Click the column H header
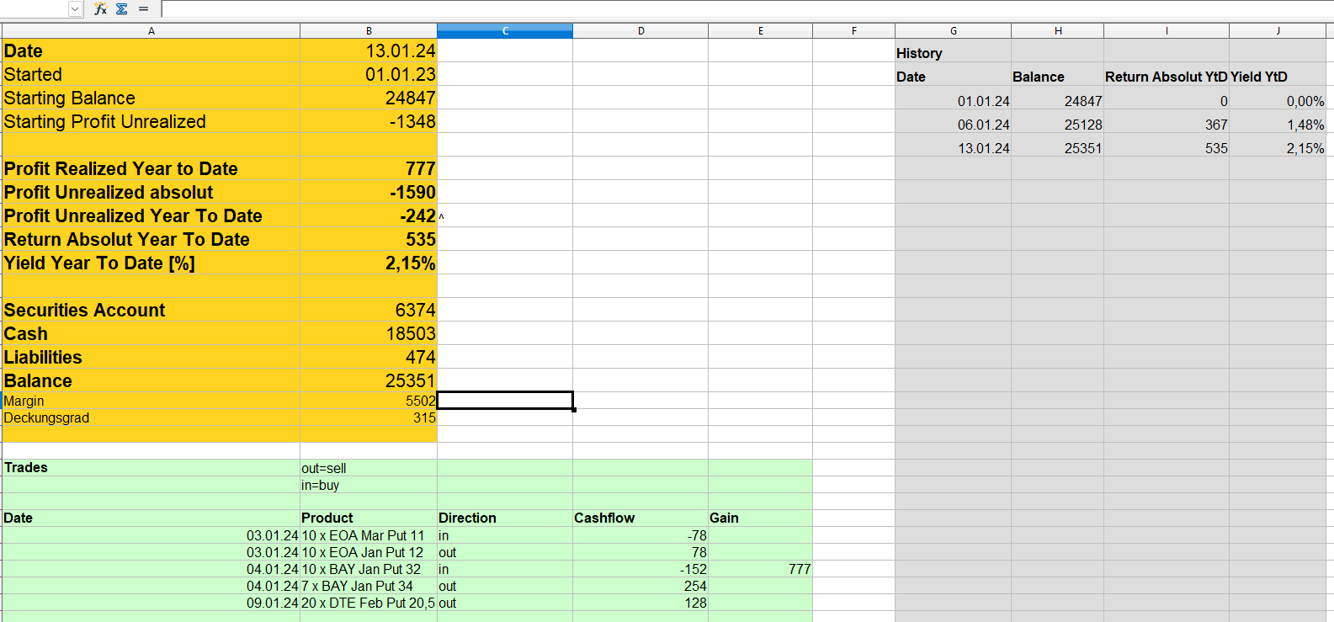Image resolution: width=1334 pixels, height=622 pixels. [x=1057, y=31]
